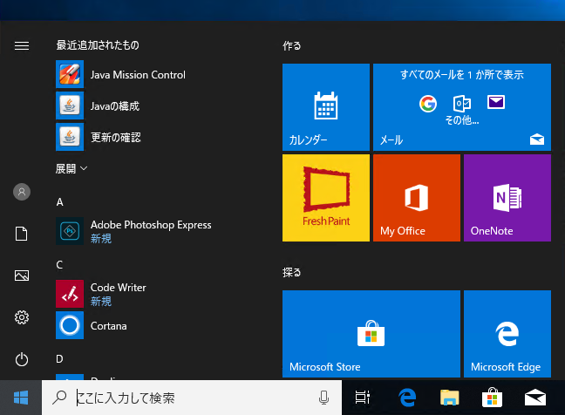Viewport: 565px width, 415px height.
Task: Launch Javaの構成 from recently added
Action: [98, 105]
